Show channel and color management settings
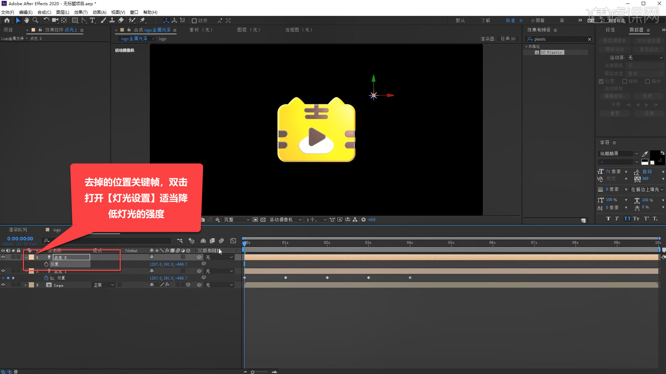The height and width of the screenshot is (374, 666). click(217, 220)
